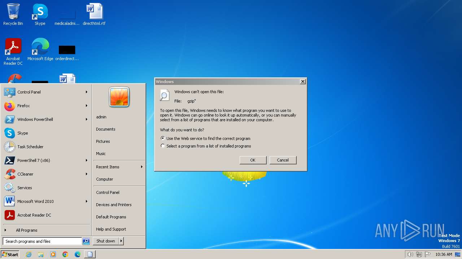Viewport: 462px width, 259px height.
Task: Open Documents from the Start menu
Action: pos(106,129)
